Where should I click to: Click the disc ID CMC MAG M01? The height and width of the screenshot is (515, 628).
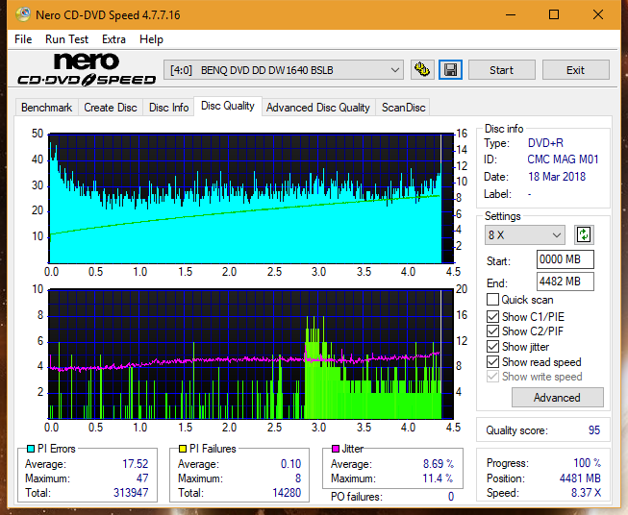pos(563,159)
